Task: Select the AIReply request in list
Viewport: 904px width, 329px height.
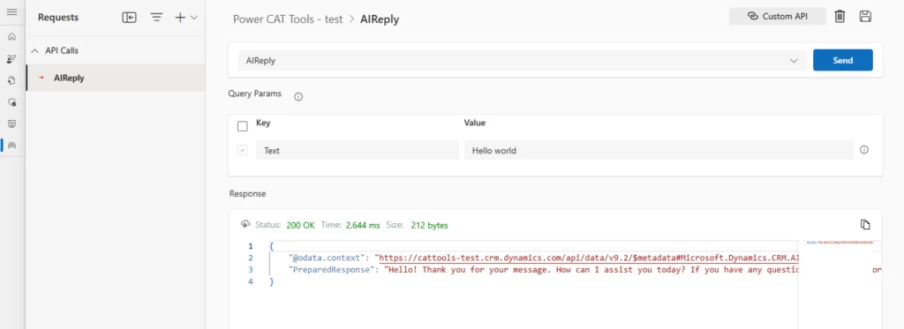Action: (x=116, y=78)
